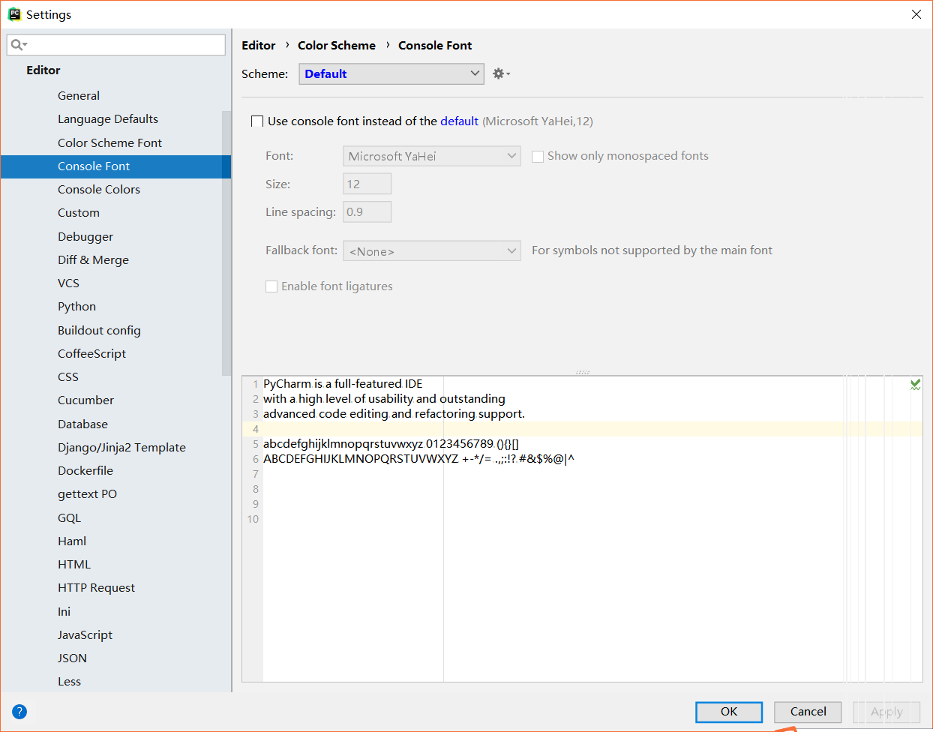Click the magnifier in the settings search box
Image resolution: width=933 pixels, height=732 pixels.
(x=16, y=44)
